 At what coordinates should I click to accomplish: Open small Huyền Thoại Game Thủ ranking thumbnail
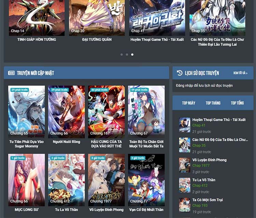[185, 125]
